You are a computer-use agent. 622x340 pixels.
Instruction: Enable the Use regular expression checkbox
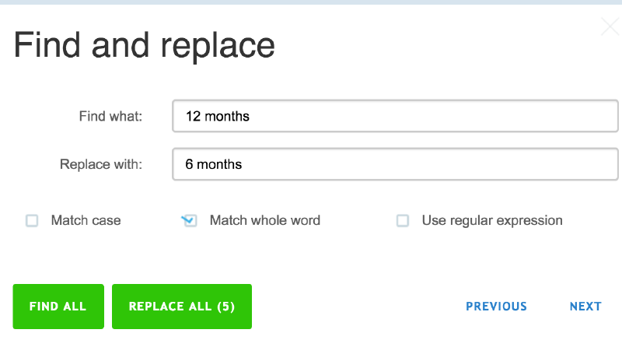[x=403, y=221]
